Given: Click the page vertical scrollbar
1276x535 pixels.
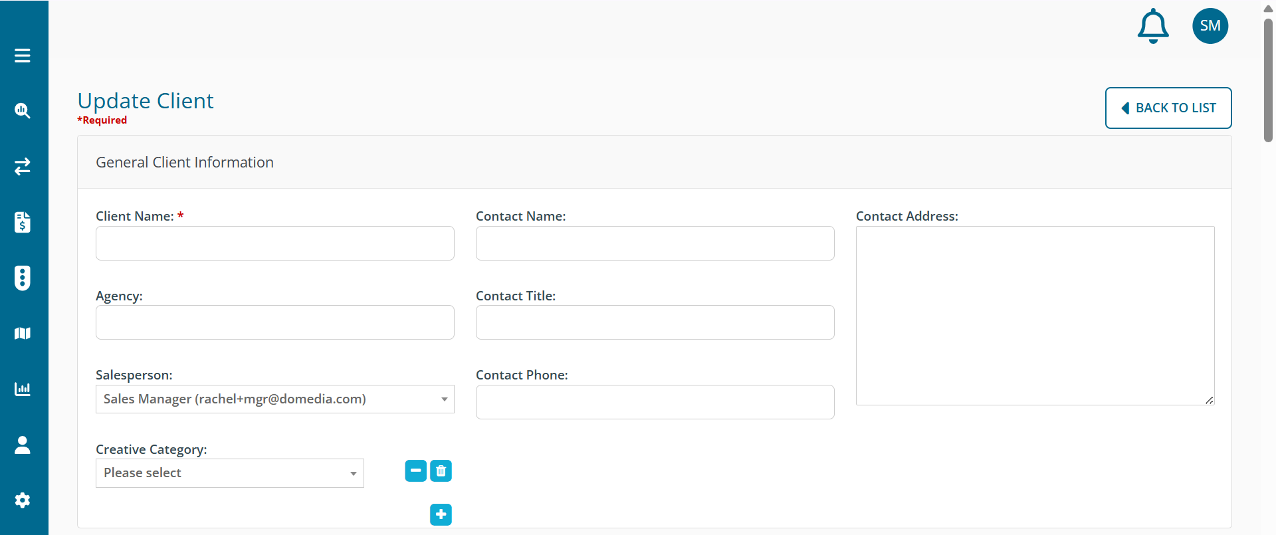Looking at the screenshot, I should 1268,80.
